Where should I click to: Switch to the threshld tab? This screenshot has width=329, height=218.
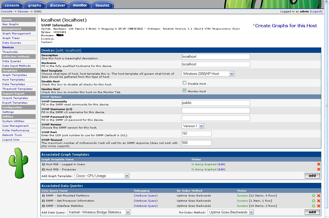click(102, 5)
